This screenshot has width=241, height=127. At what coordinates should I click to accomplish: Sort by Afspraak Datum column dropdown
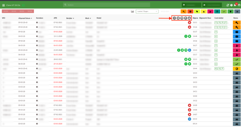[25, 18]
